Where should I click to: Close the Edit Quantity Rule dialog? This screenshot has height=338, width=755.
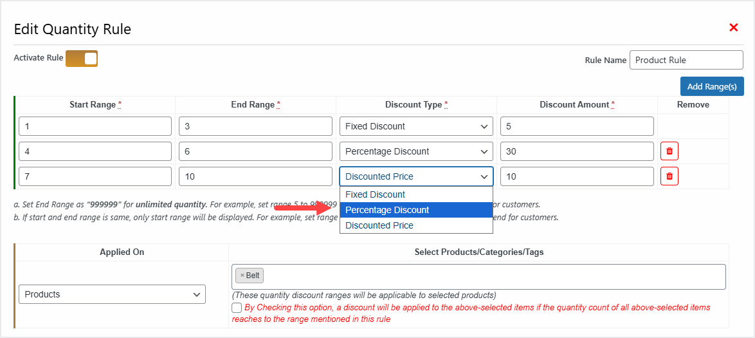coord(733,28)
